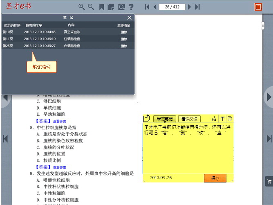
Task: Click inside the yellow note text area
Action: click(x=188, y=149)
